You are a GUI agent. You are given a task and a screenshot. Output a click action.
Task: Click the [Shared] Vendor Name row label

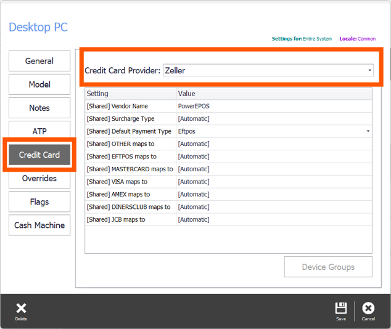tap(117, 106)
